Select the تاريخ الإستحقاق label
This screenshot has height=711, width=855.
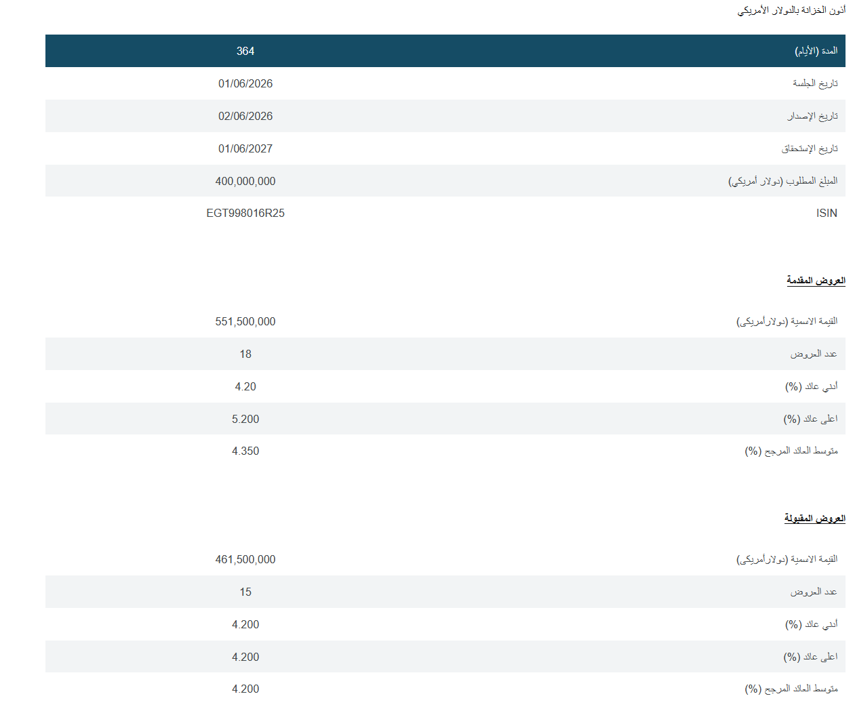coord(810,148)
